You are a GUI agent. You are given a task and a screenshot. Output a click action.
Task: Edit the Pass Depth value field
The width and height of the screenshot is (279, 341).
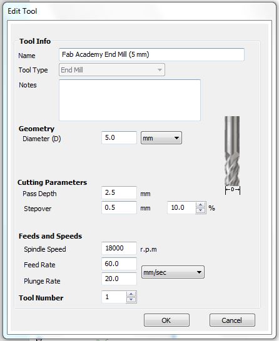click(119, 193)
